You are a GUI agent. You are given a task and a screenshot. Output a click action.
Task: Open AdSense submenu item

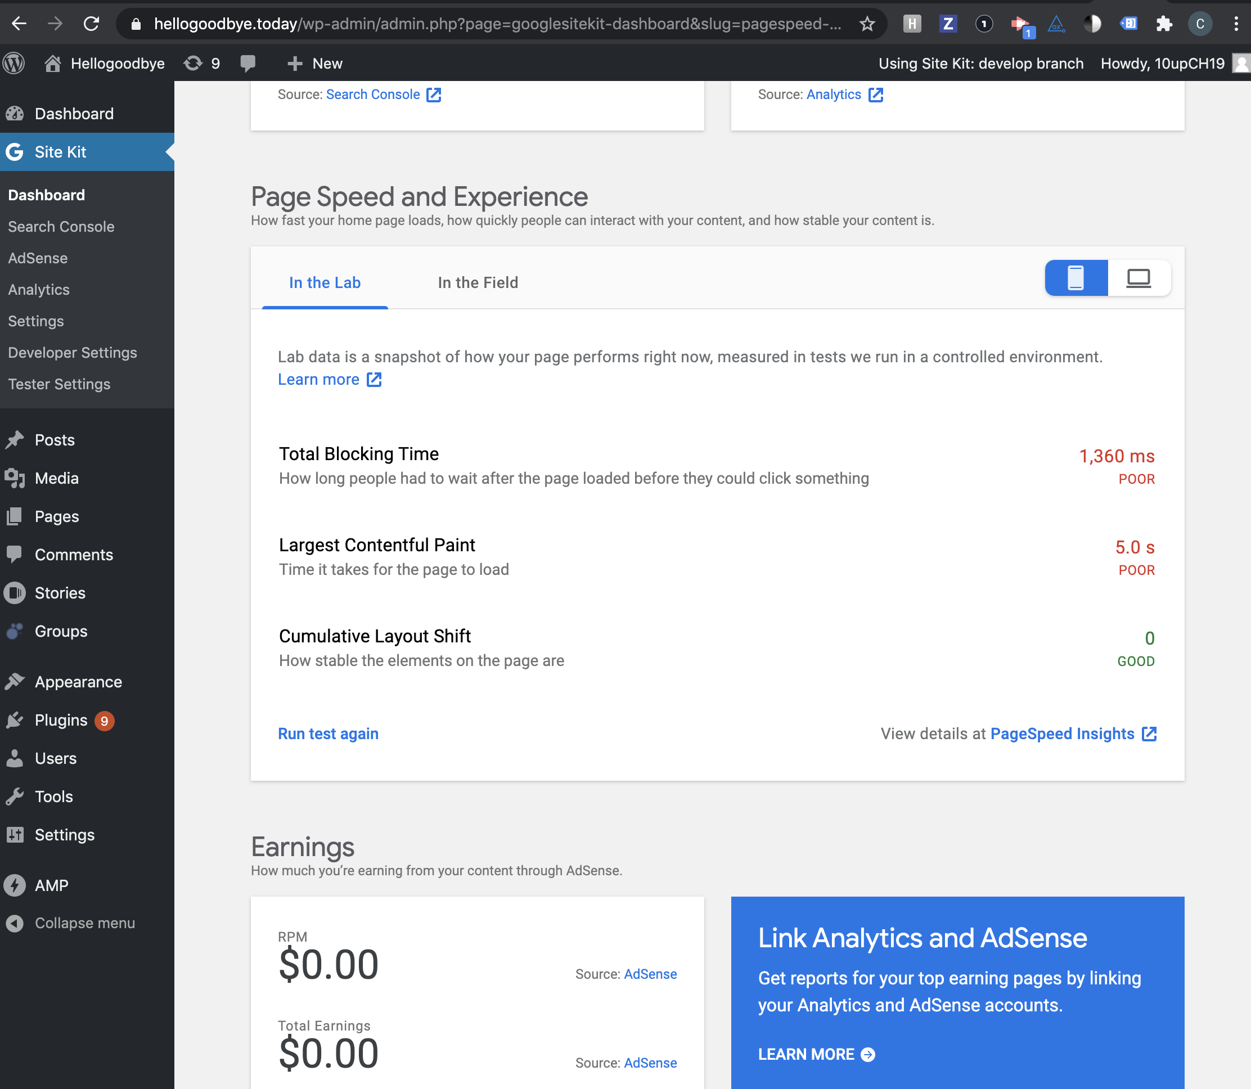pos(38,258)
